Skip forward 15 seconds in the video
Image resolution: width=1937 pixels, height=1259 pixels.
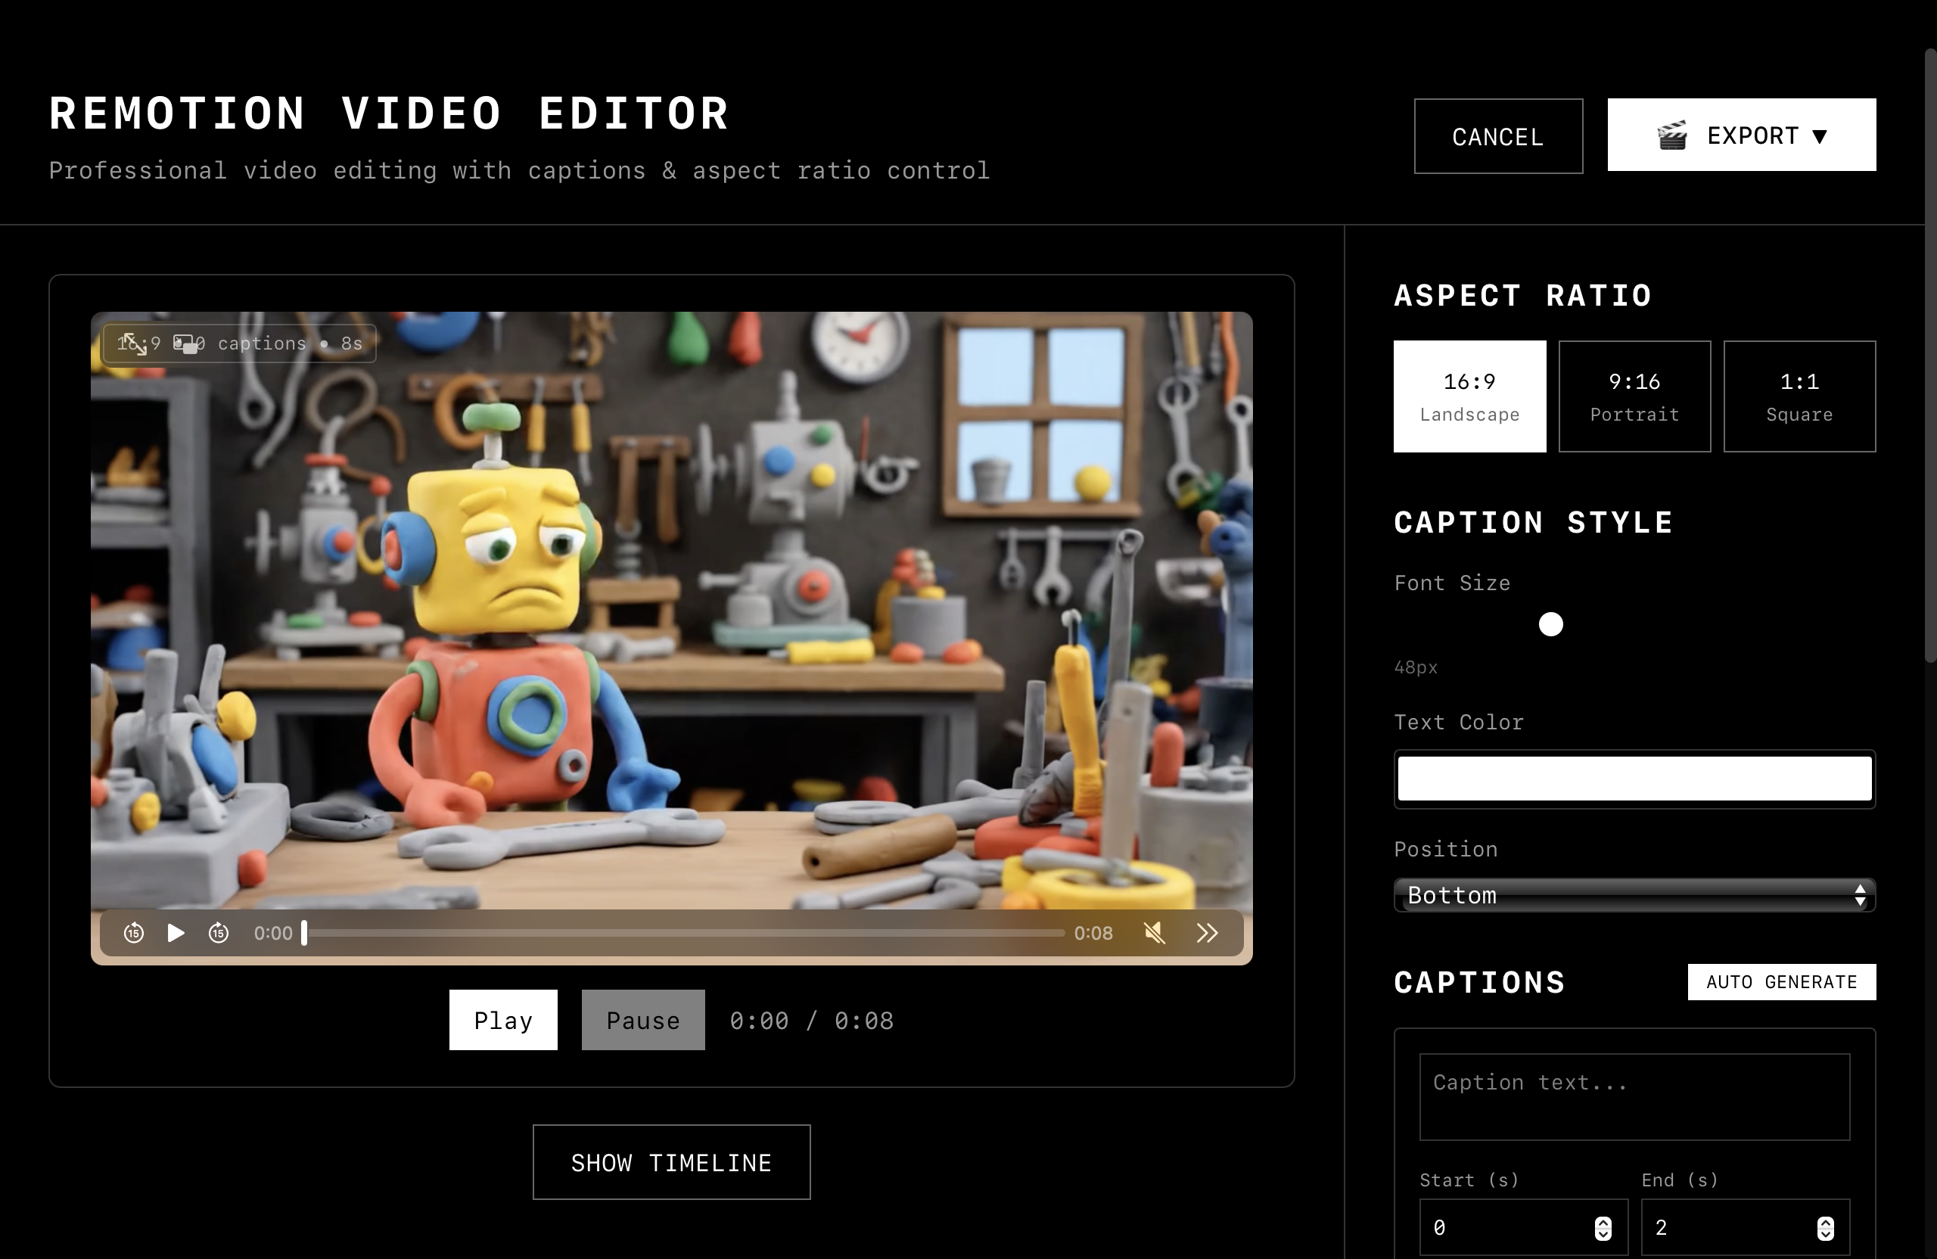[218, 933]
